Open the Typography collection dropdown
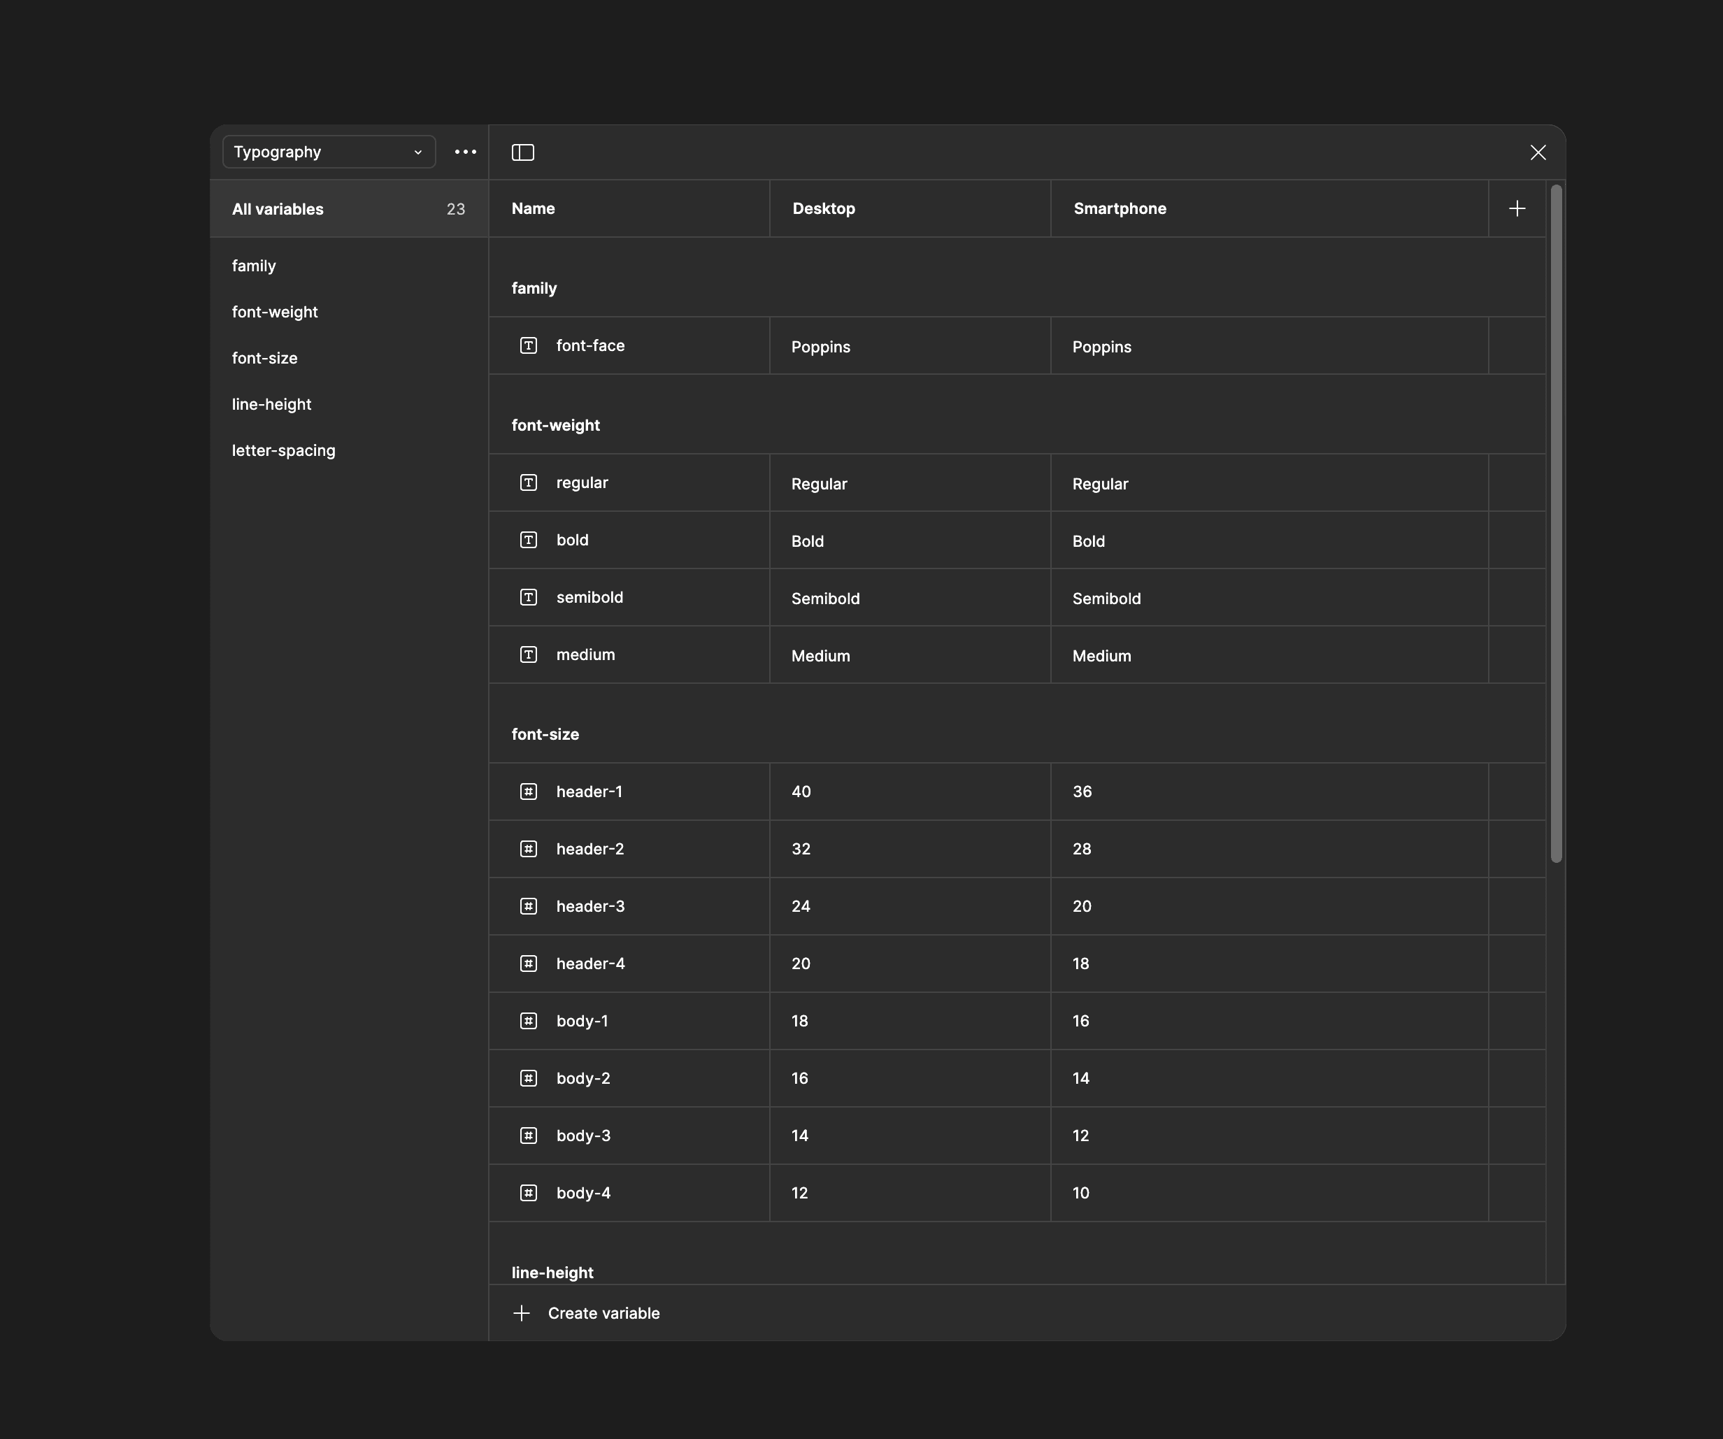The width and height of the screenshot is (1723, 1439). pyautogui.click(x=328, y=152)
